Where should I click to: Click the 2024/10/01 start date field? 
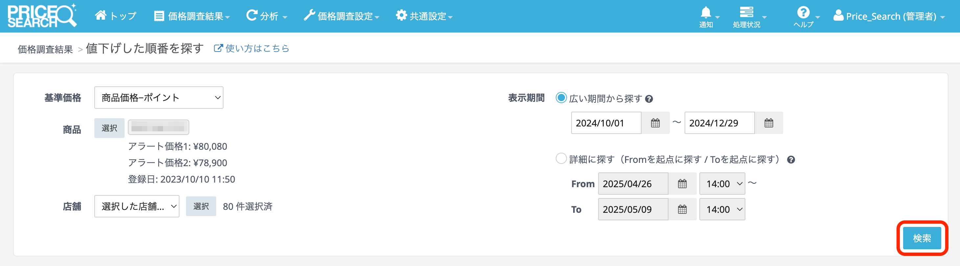606,123
